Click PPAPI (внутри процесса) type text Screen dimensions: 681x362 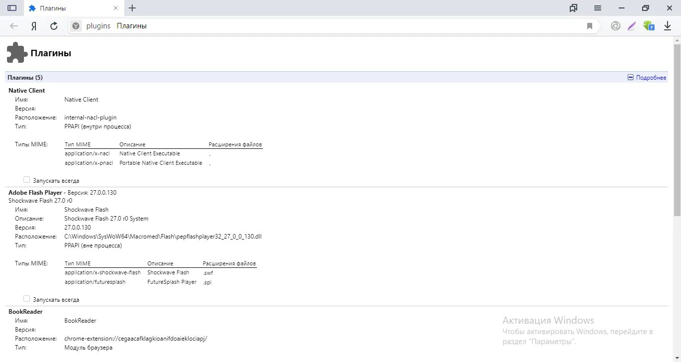[98, 126]
